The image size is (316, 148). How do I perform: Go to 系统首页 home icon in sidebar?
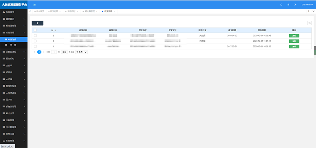point(4,12)
